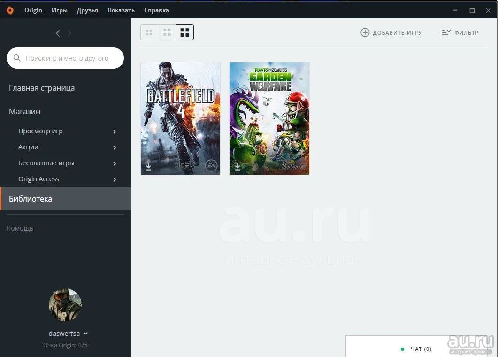The width and height of the screenshot is (498, 357).
Task: Minimize the Origin window
Action: pyautogui.click(x=455, y=10)
